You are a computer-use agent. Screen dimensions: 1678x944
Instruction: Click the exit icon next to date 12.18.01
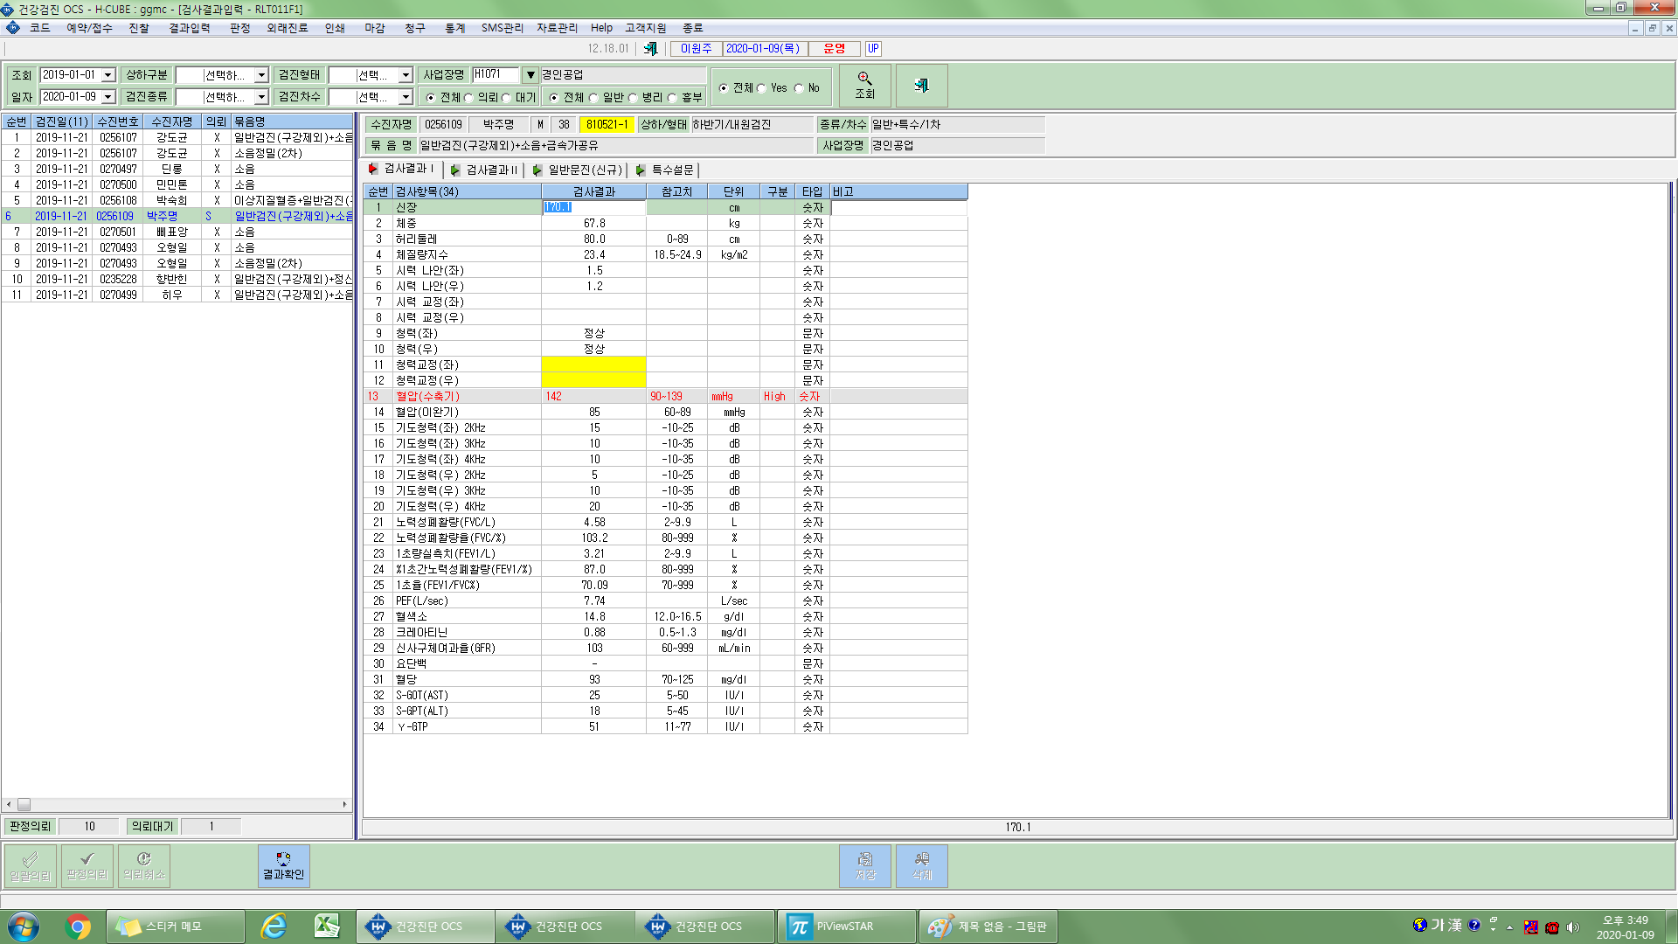[650, 49]
